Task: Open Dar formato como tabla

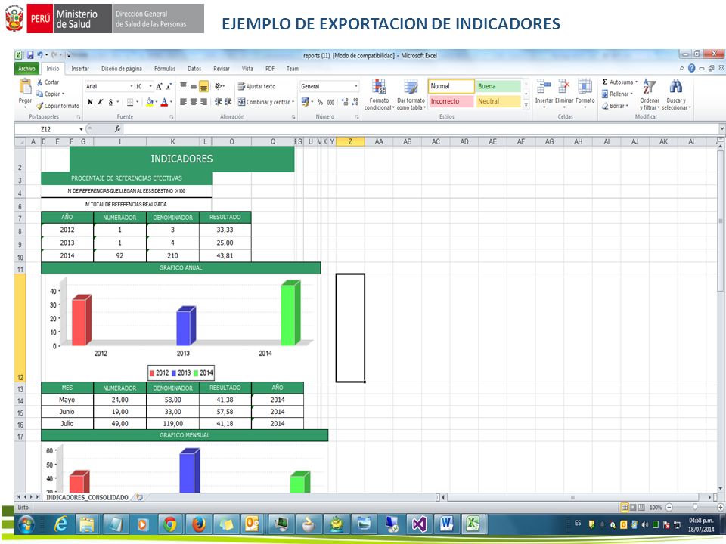Action: [x=411, y=94]
